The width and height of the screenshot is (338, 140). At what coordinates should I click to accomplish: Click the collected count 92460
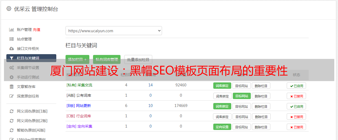tap(181, 85)
